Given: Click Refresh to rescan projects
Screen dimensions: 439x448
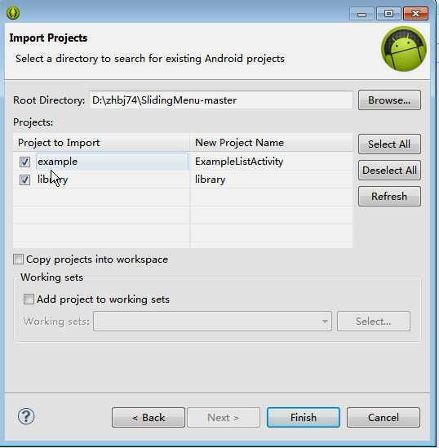Looking at the screenshot, I should [x=389, y=197].
